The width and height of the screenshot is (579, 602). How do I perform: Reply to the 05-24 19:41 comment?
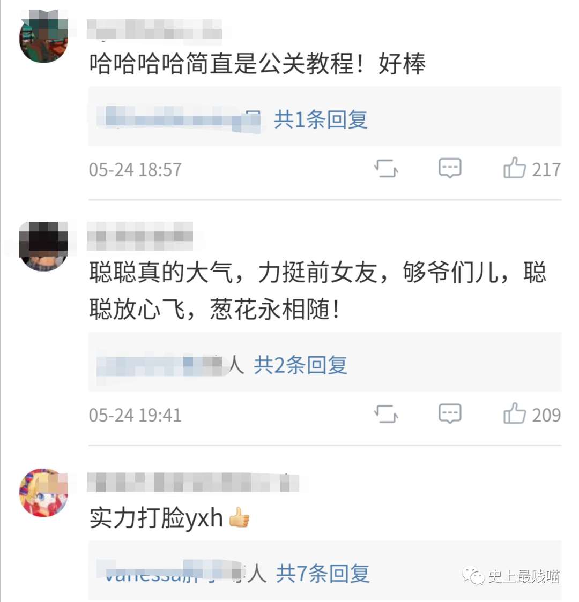click(450, 413)
